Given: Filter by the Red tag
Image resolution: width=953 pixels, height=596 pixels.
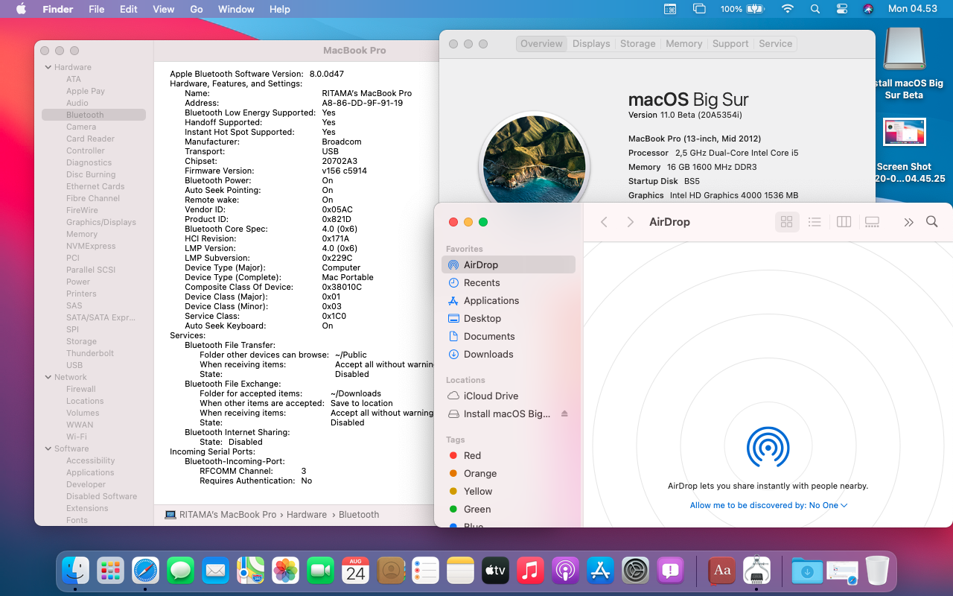Looking at the screenshot, I should click(509, 455).
